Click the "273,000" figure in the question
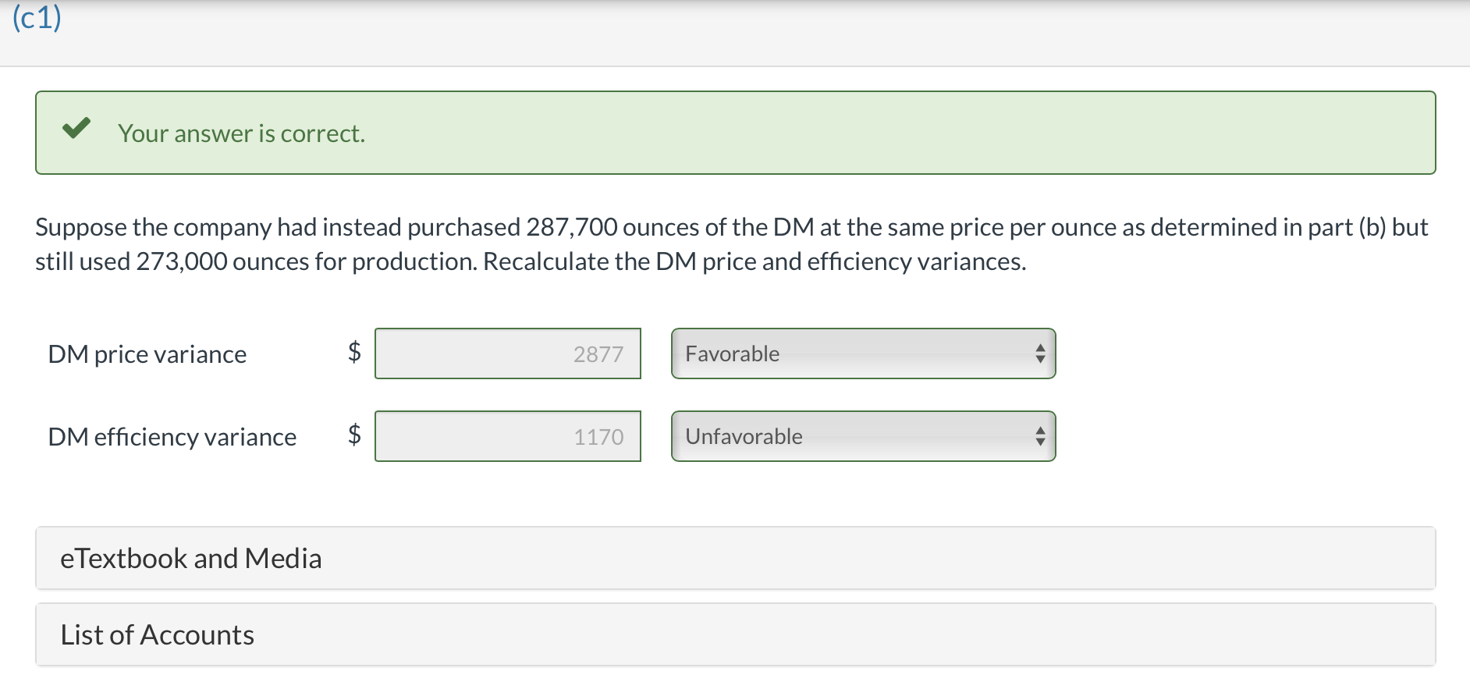The image size is (1470, 682). click(x=182, y=261)
